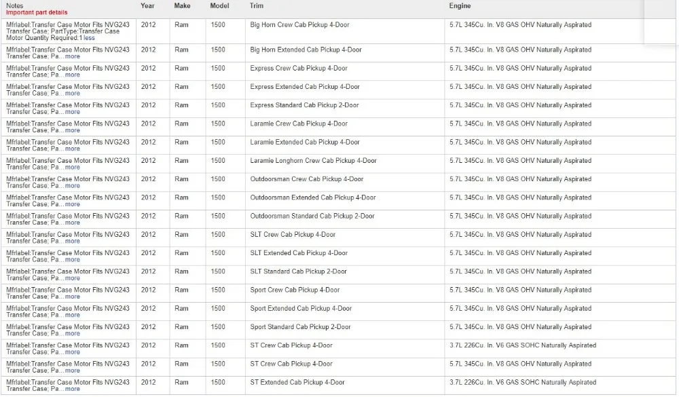Show 'more' notes for ST Extended Cab row
This screenshot has height=397, width=679.
pyautogui.click(x=73, y=389)
